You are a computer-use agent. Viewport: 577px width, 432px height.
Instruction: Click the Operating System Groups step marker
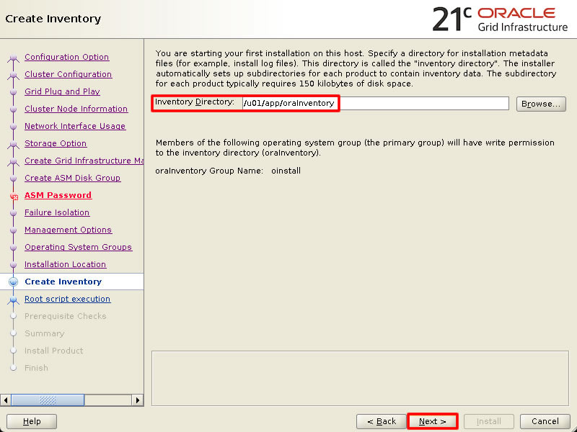[13, 247]
